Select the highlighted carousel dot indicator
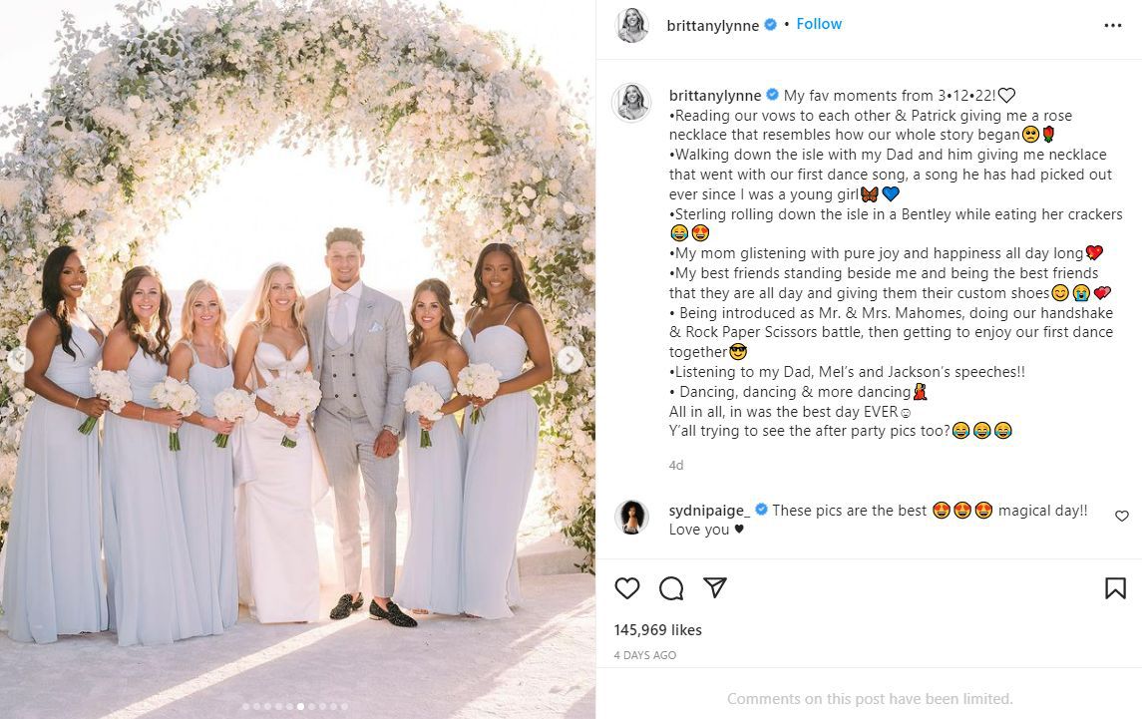This screenshot has width=1142, height=719. coord(300,705)
